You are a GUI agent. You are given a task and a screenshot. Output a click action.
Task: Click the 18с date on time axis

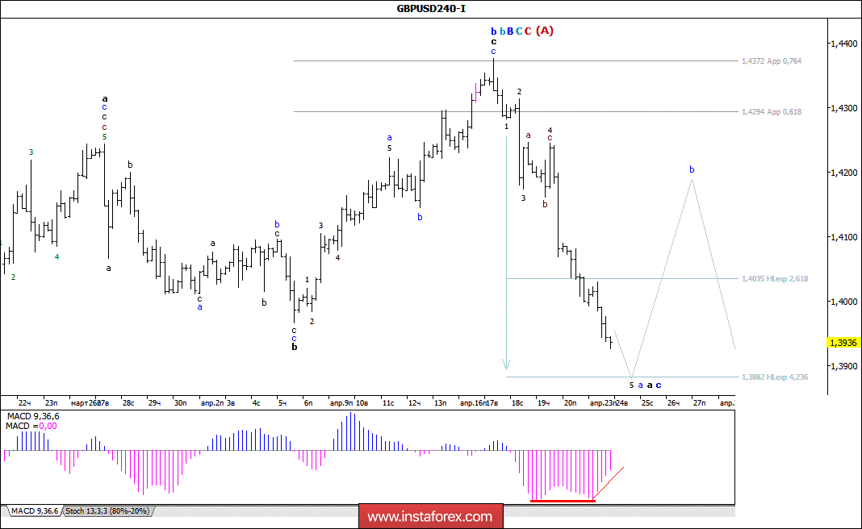tap(517, 402)
